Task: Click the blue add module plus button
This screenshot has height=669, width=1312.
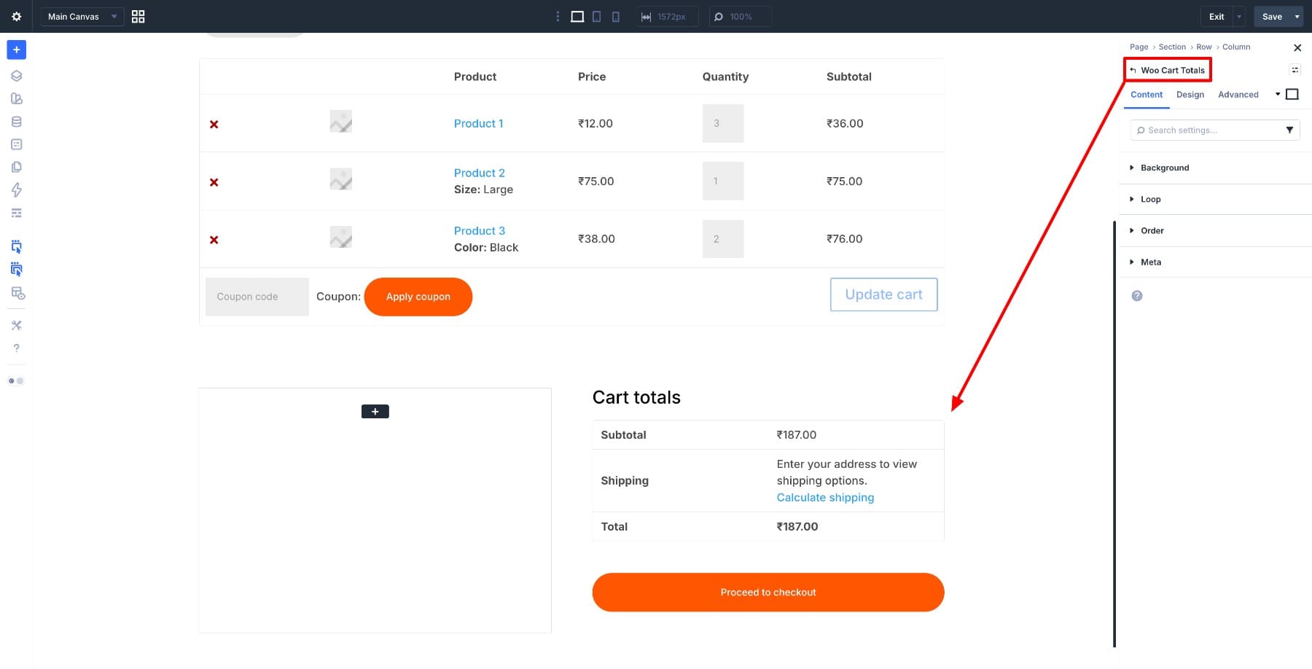Action: coord(16,50)
